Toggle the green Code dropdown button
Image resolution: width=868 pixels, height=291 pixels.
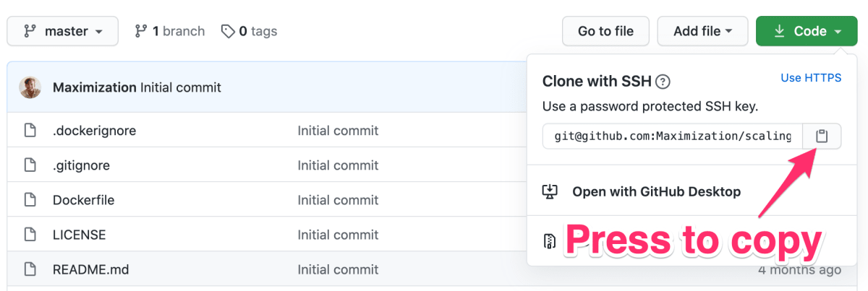807,31
